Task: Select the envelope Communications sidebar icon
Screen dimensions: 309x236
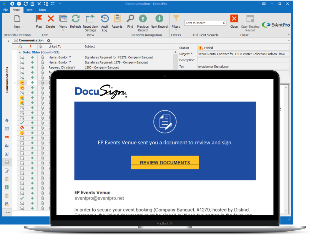Action: [7, 162]
